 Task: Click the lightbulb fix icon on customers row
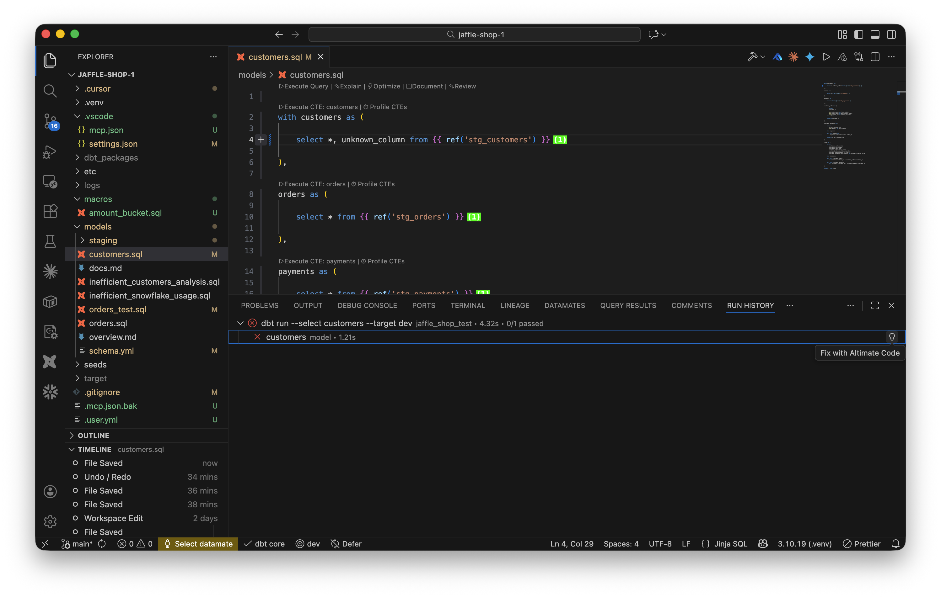[892, 337]
